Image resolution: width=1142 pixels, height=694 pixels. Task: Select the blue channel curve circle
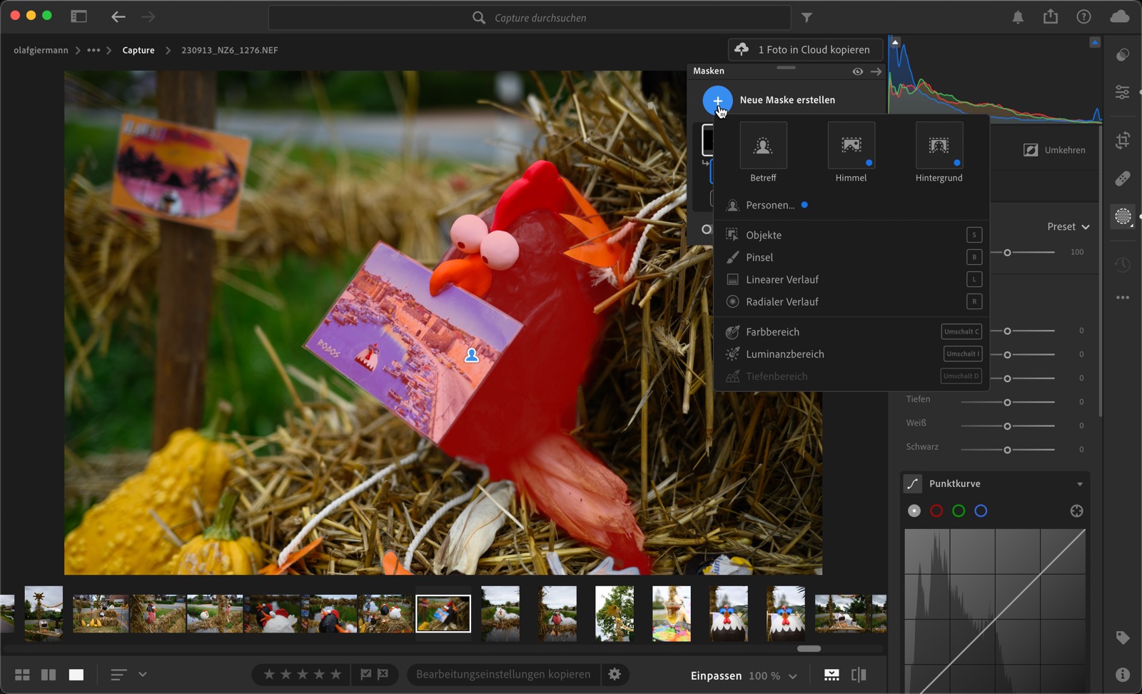pyautogui.click(x=981, y=511)
